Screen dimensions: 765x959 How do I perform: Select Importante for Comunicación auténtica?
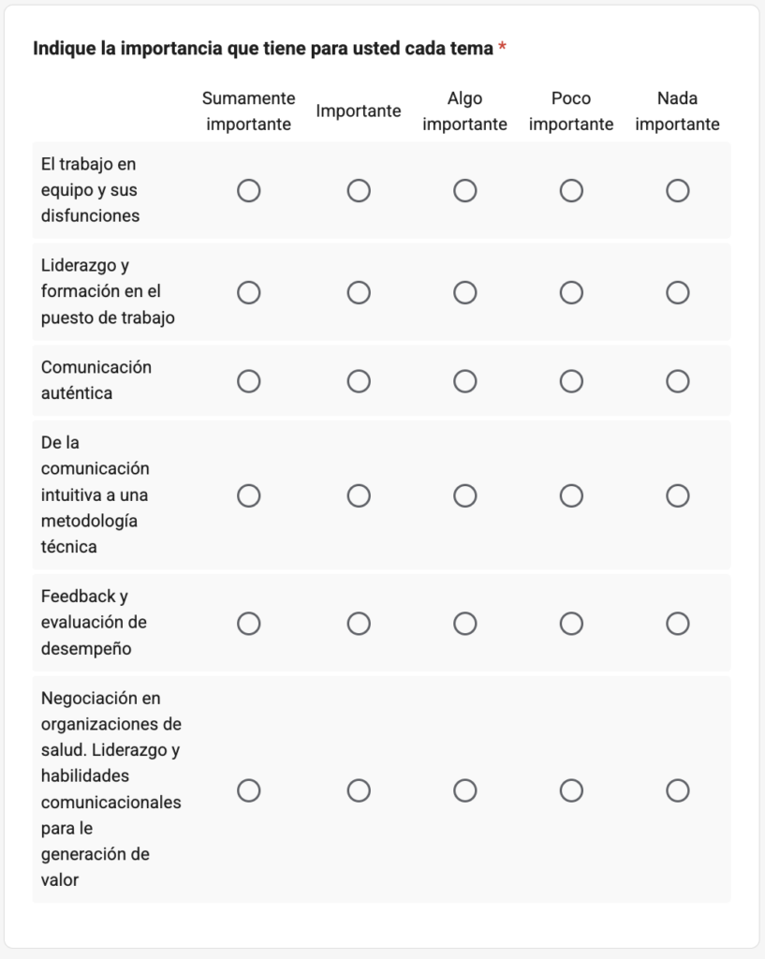(x=359, y=381)
